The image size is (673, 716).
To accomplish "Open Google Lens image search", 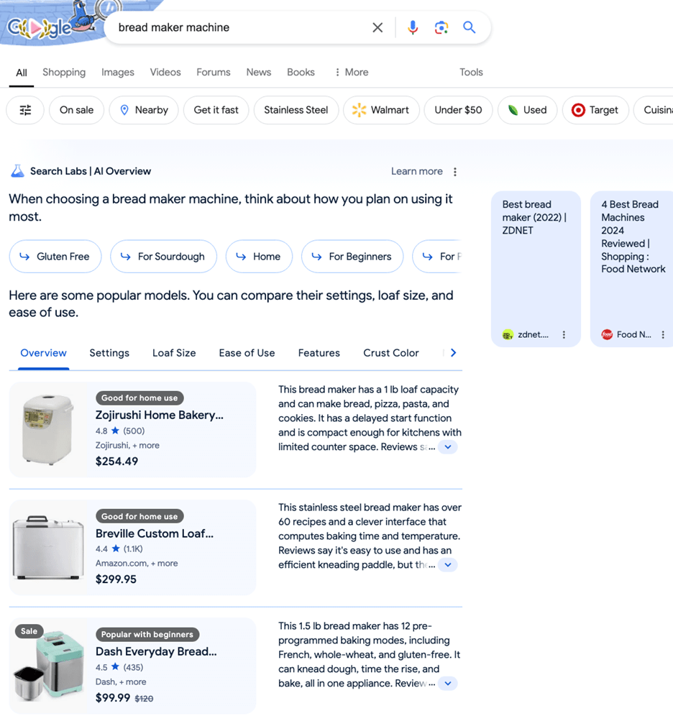I will point(441,27).
